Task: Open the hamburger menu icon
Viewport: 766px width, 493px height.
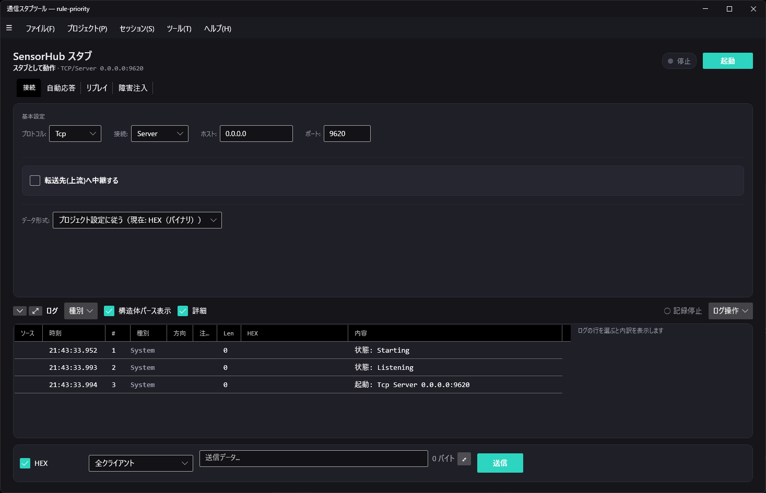Action: (x=9, y=28)
